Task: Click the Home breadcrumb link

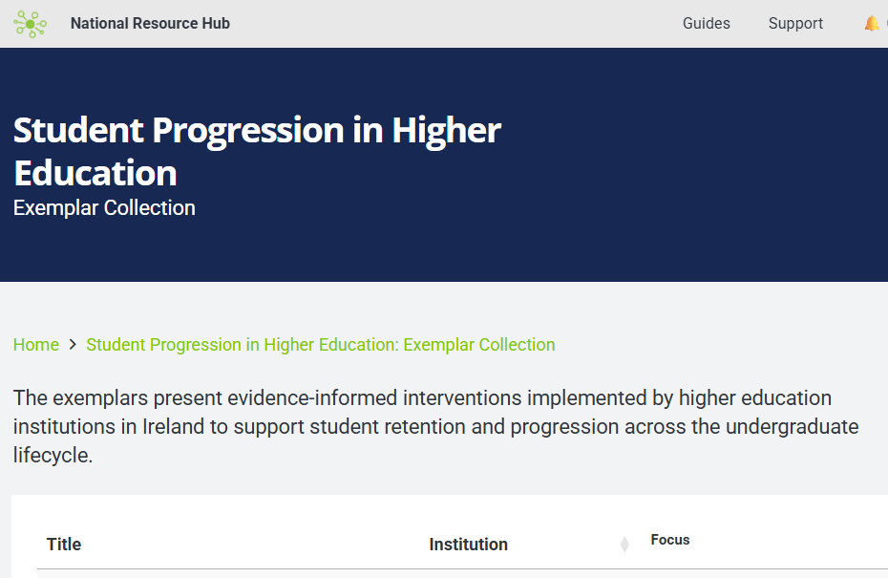Action: [x=36, y=345]
